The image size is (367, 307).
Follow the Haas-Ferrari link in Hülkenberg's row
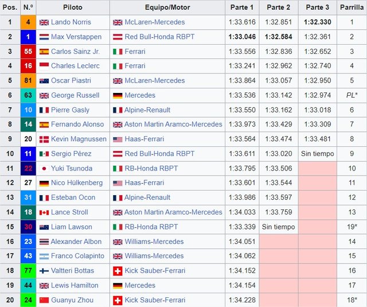145,182
